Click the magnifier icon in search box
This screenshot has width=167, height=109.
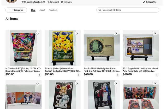[100, 10]
